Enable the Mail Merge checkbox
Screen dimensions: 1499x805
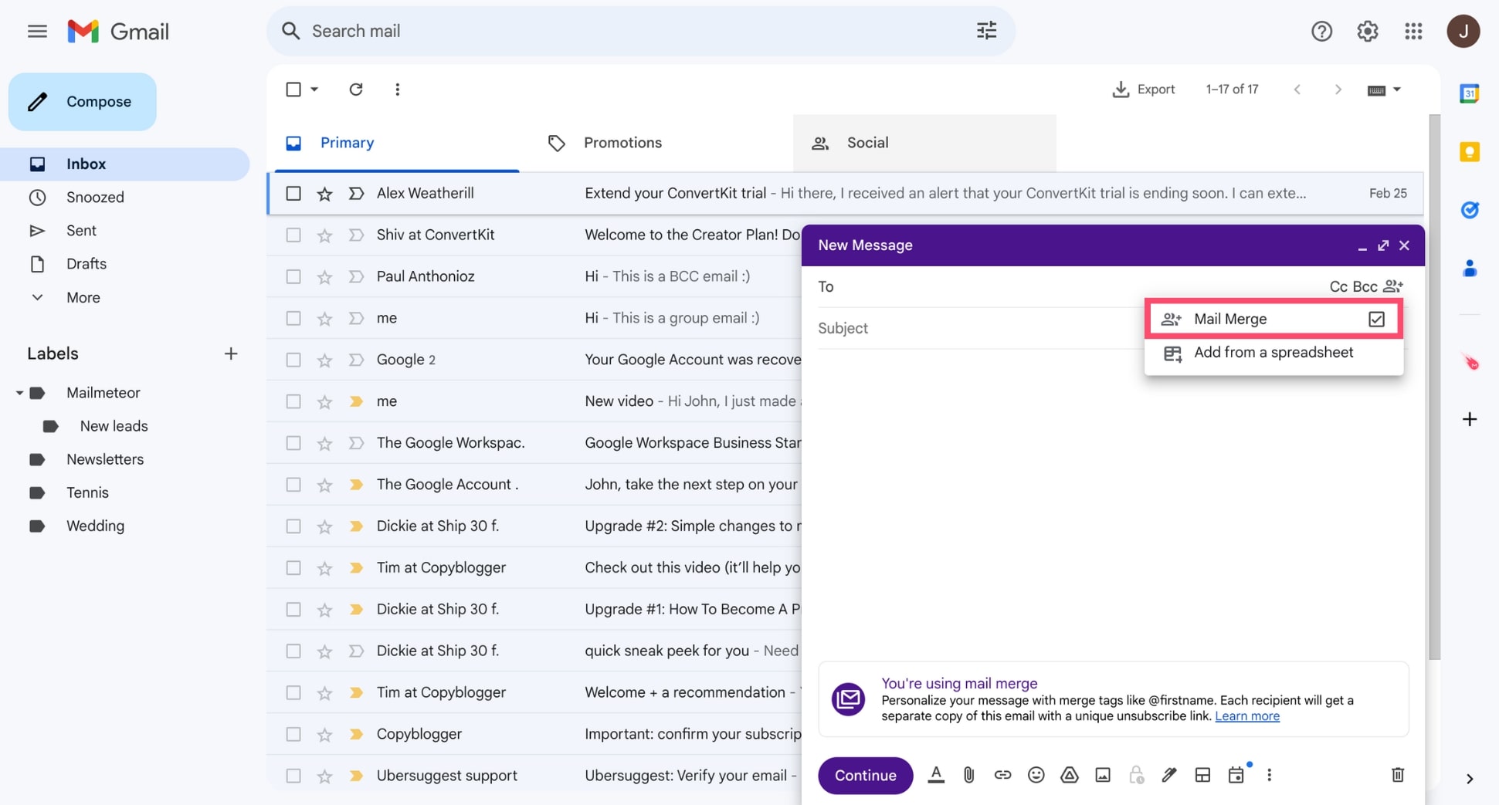click(1377, 318)
